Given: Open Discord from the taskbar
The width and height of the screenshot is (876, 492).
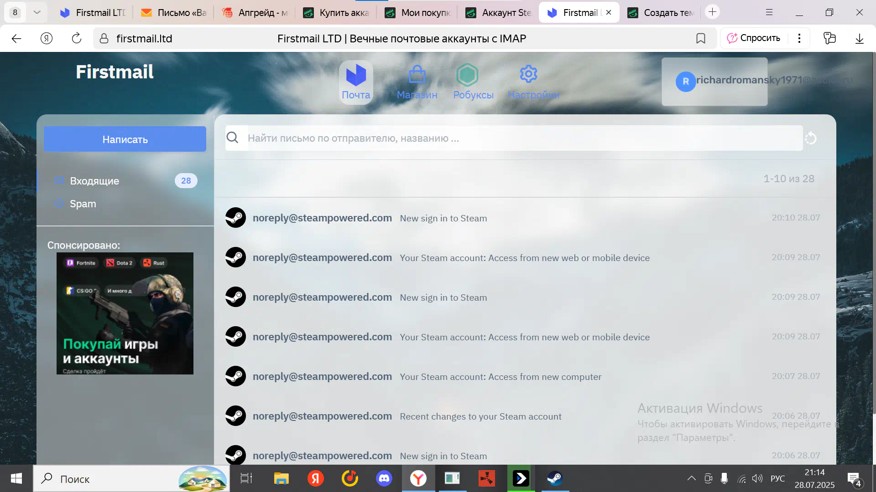Looking at the screenshot, I should [384, 478].
